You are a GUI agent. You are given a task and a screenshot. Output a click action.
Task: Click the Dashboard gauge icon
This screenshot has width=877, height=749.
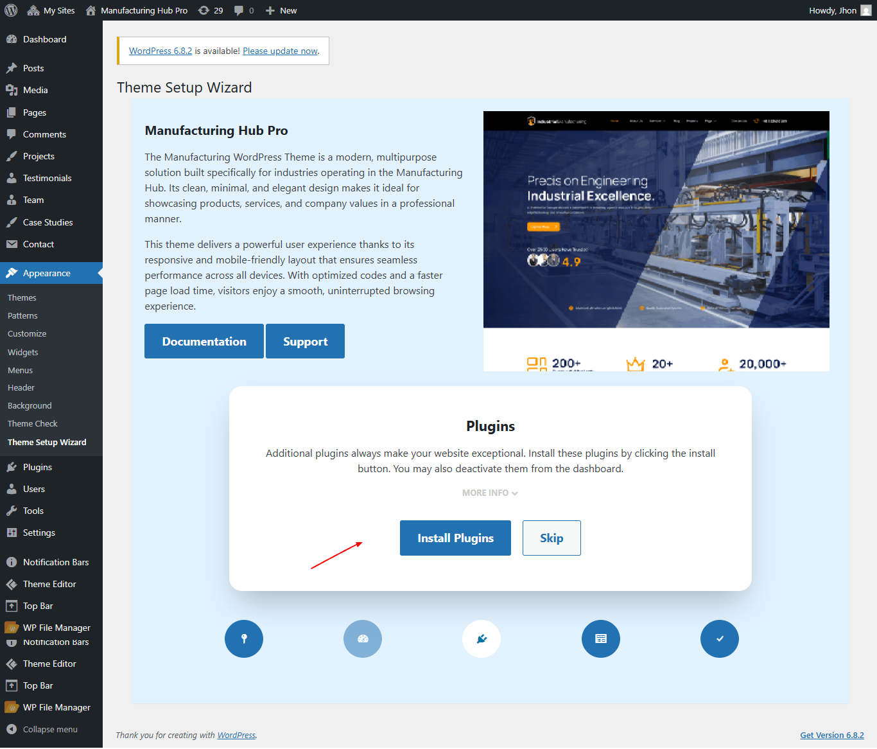pyautogui.click(x=12, y=39)
